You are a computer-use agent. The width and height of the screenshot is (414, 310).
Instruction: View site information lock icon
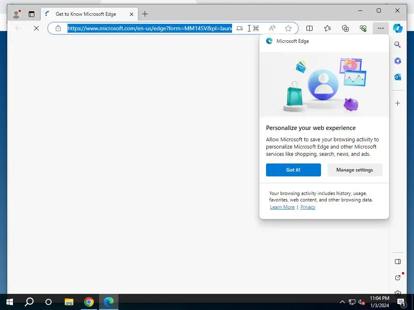(x=58, y=28)
